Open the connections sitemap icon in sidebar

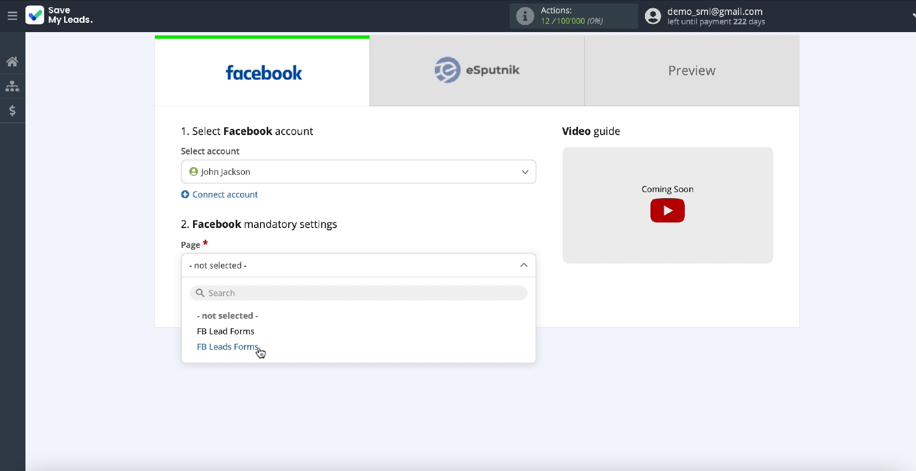12,86
